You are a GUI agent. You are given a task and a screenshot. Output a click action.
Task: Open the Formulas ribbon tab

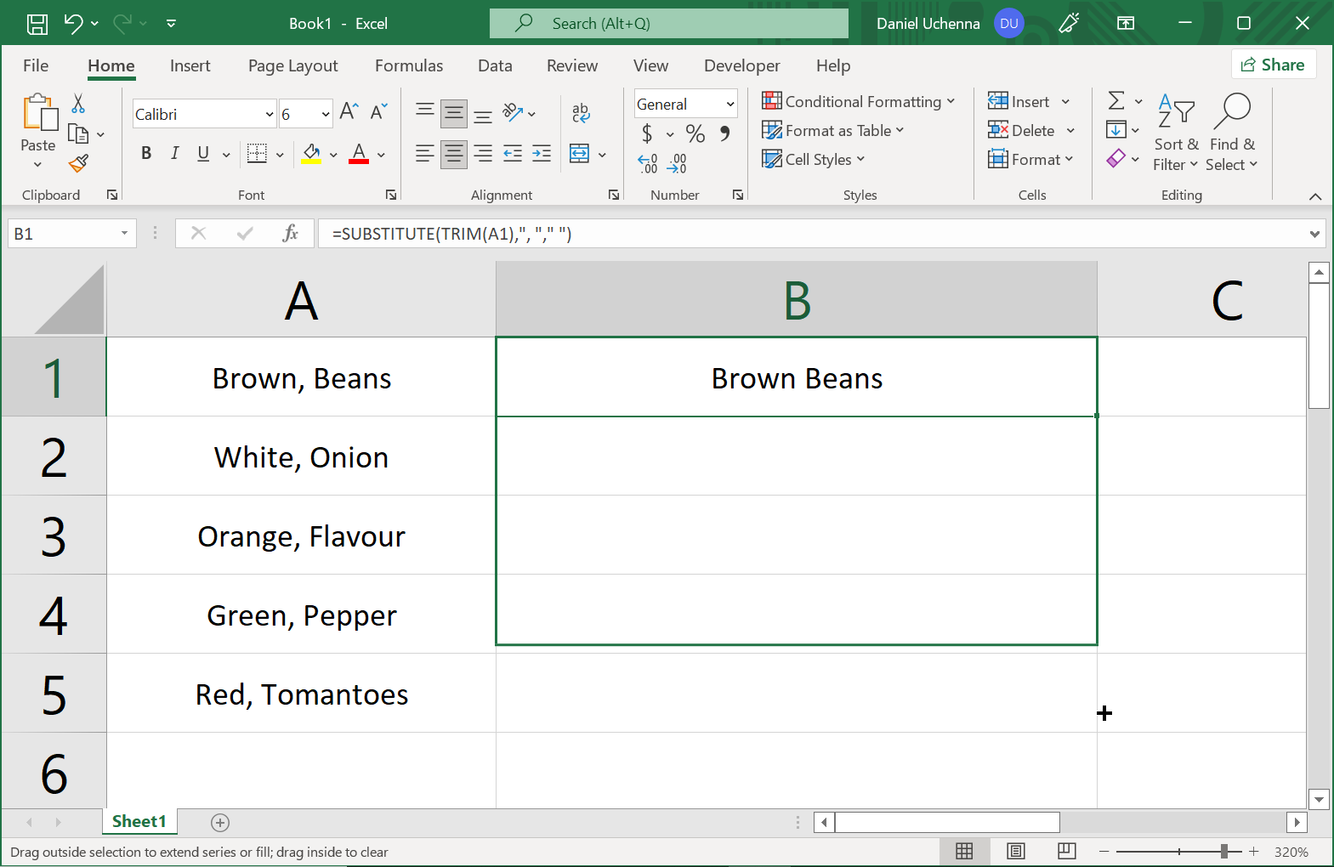click(408, 66)
